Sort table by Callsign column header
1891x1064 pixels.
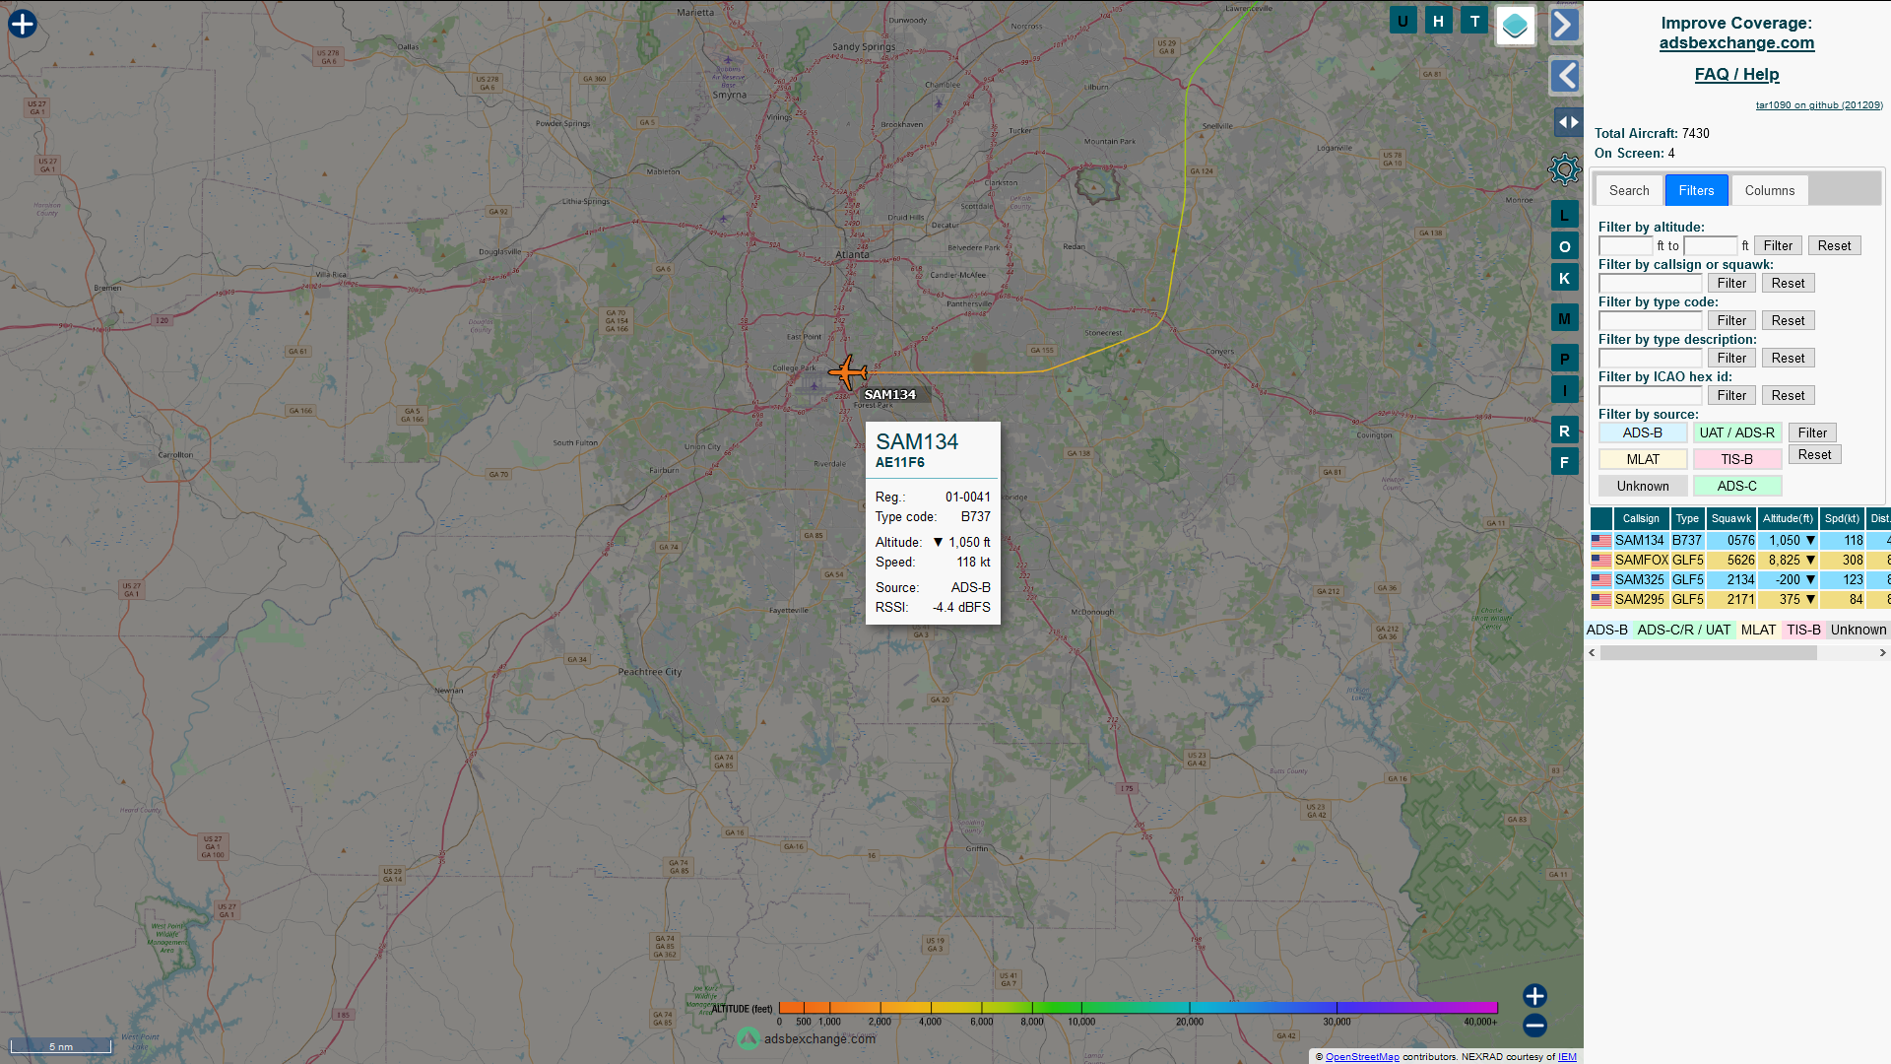coord(1641,518)
